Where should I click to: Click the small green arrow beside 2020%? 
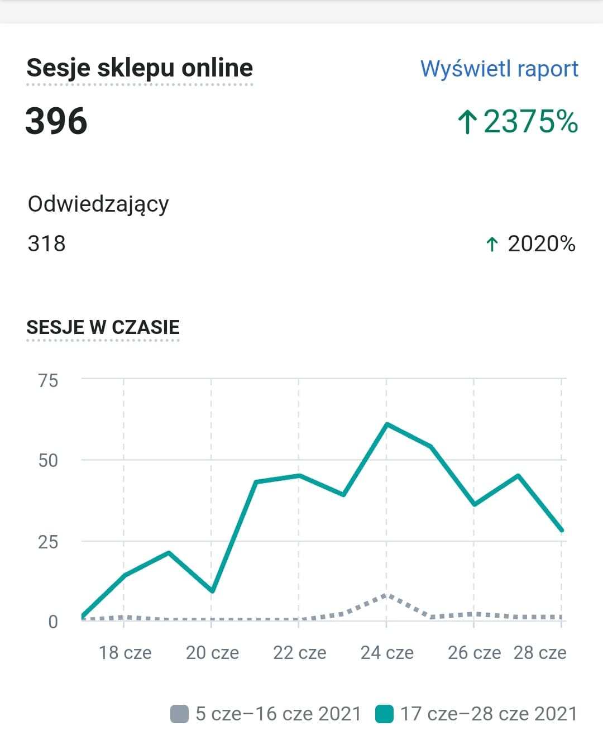click(491, 244)
